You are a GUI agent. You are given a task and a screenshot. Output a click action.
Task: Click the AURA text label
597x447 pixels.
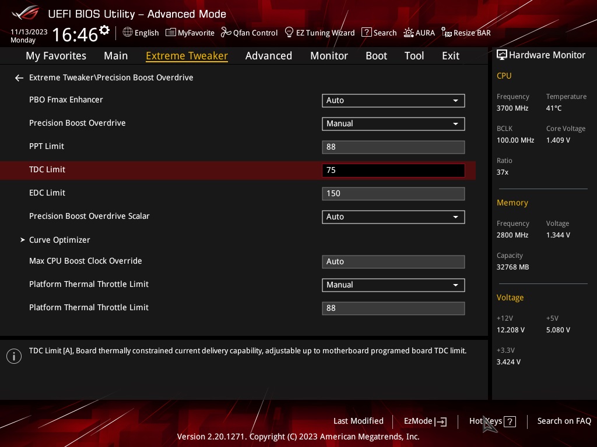[425, 33]
